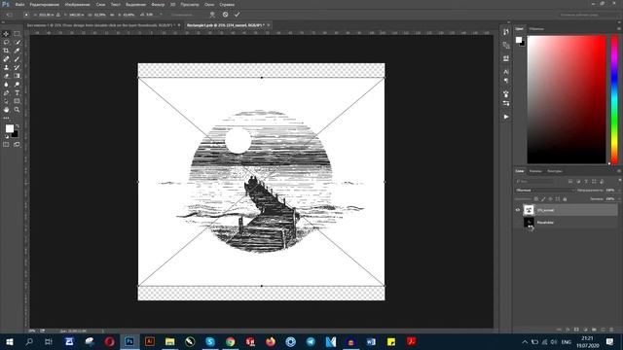Open the History panel icon
This screenshot has height=350, width=623.
tap(506, 32)
